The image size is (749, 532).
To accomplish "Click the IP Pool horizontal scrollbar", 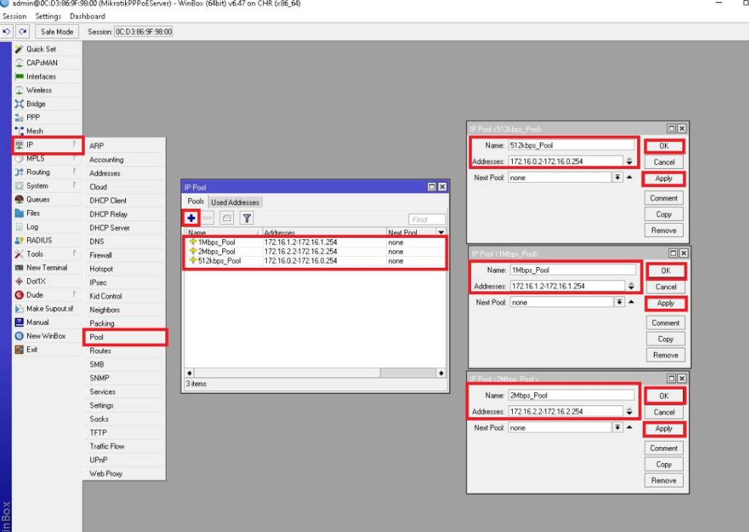I will pos(315,372).
